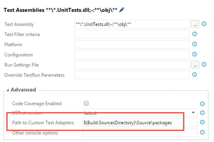The height and width of the screenshot is (142, 214).
Task: Show info for Test Filter criteria
Action: (194, 34)
